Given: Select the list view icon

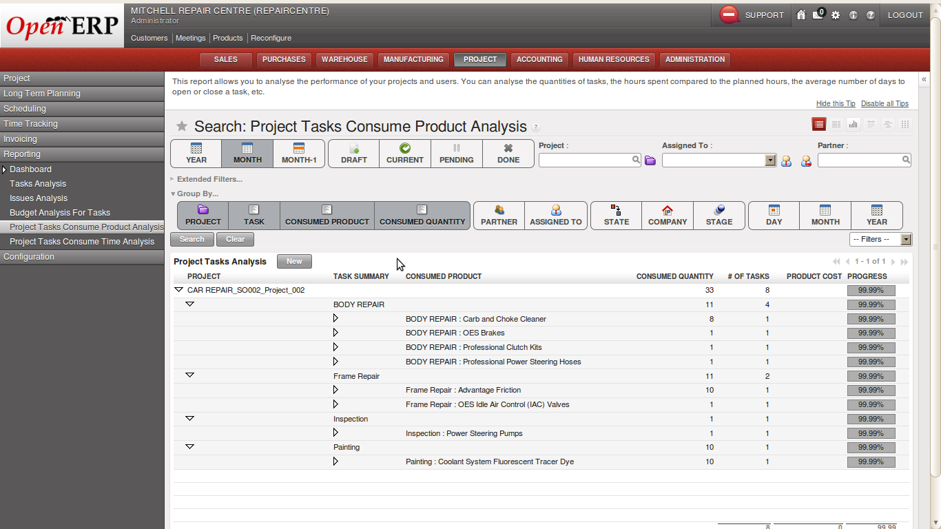Looking at the screenshot, I should tap(819, 124).
